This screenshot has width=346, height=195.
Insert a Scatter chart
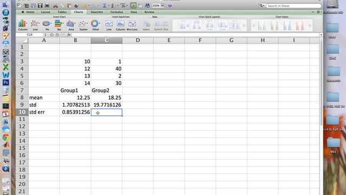[83, 24]
